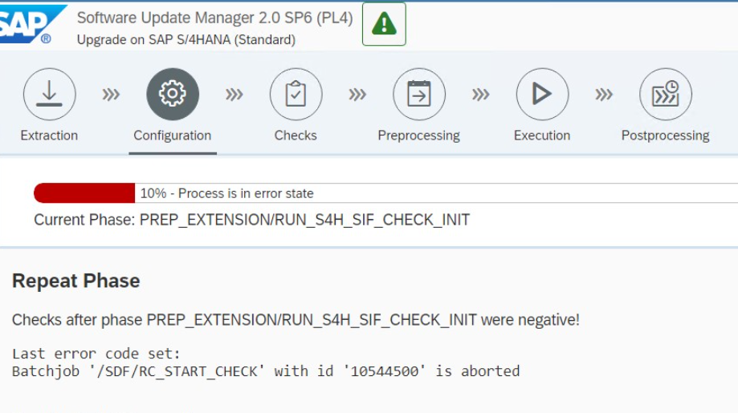Click chevrons between Execution and Postprocessing
Viewport: 738px width, 413px height.
point(604,95)
